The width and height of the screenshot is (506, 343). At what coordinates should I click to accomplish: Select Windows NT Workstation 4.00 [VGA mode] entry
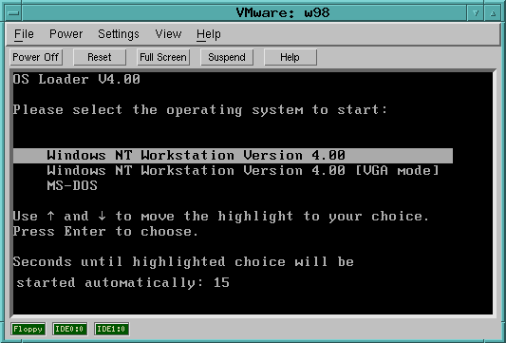tap(243, 170)
